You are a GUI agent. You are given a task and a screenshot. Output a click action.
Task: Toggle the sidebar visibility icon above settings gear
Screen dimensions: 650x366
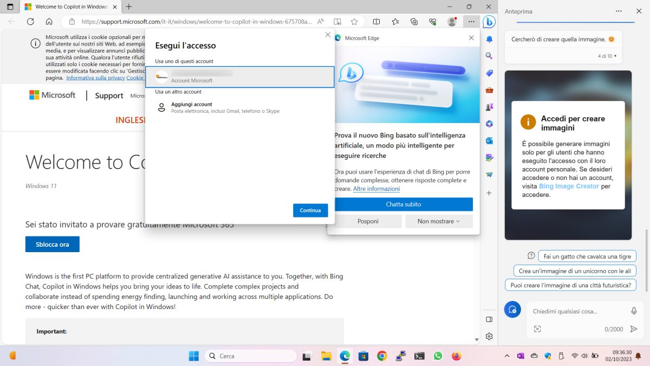click(x=489, y=319)
